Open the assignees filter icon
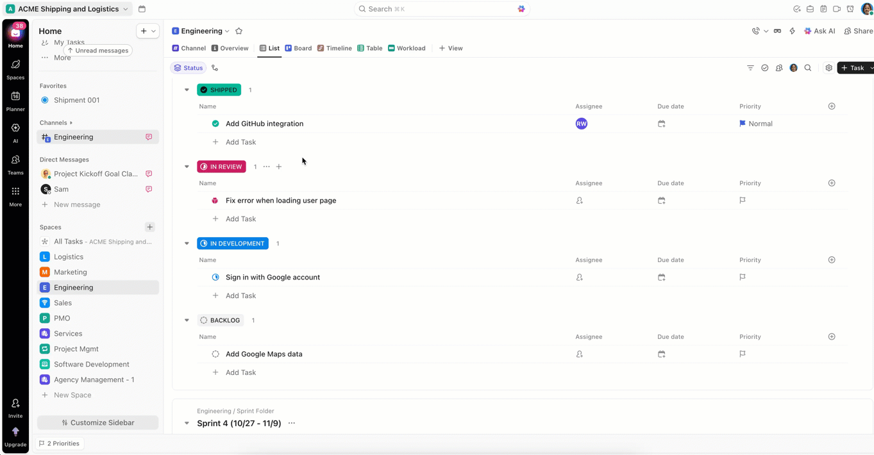 (x=778, y=68)
